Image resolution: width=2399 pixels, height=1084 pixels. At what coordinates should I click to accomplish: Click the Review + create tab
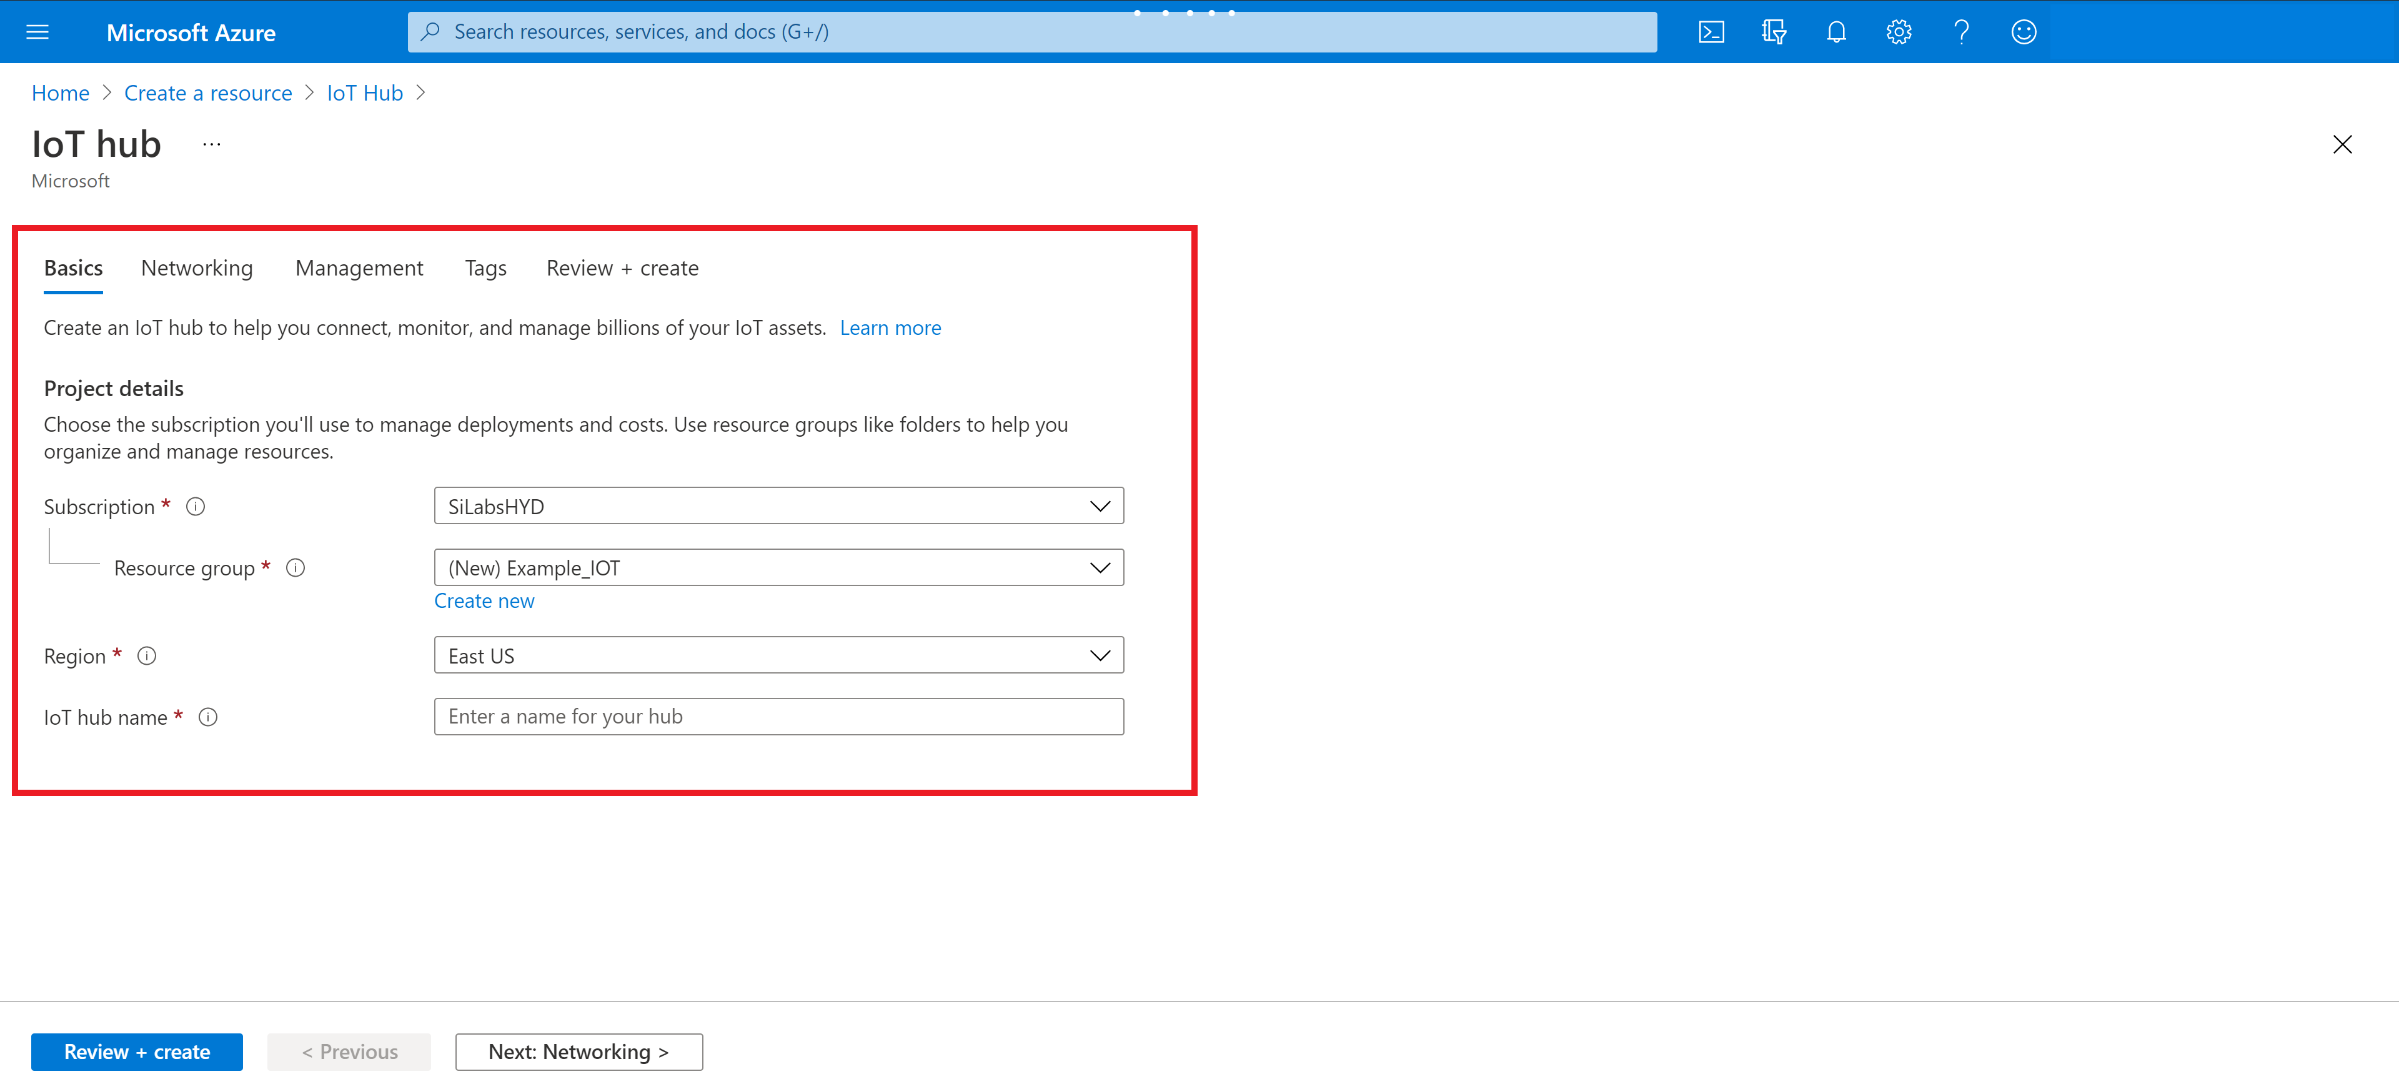(621, 268)
